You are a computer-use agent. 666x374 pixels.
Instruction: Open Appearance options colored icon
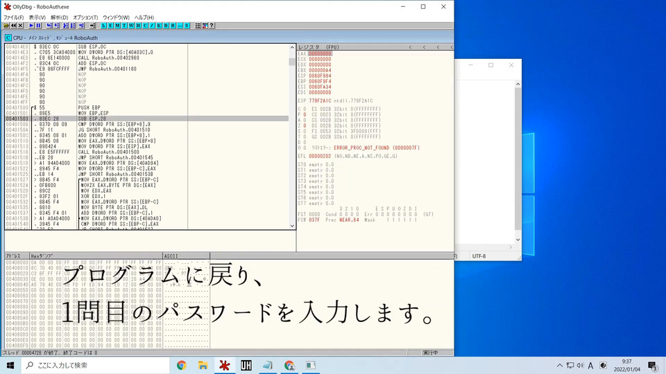205,26
